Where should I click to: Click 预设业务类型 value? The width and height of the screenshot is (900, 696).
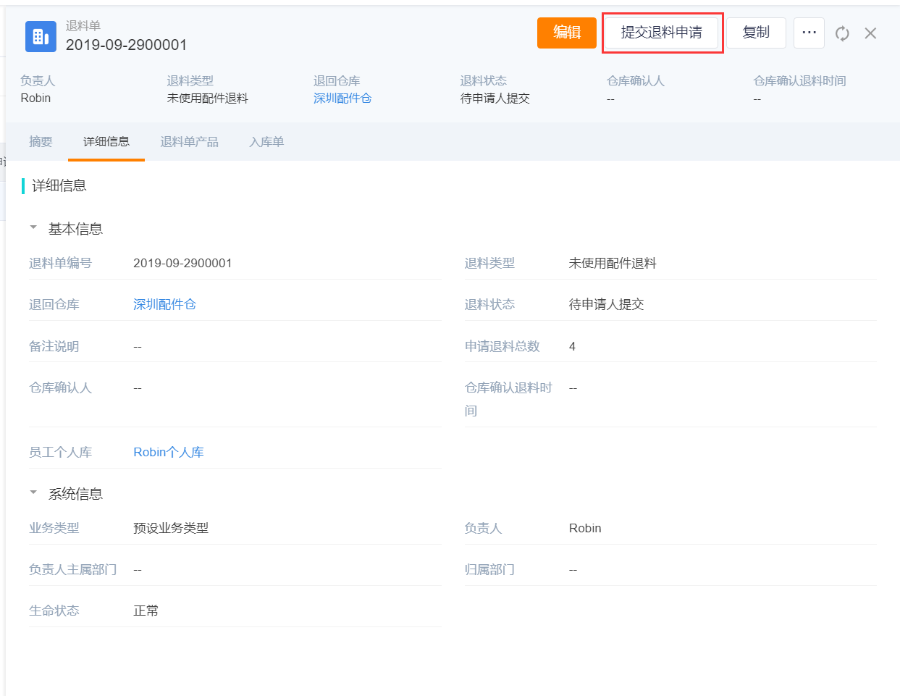coord(171,529)
